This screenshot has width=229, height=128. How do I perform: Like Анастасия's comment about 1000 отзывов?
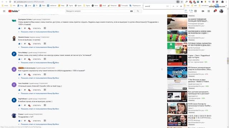click(19, 74)
